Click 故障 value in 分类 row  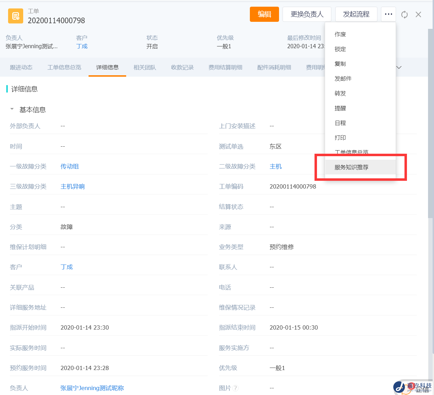[x=66, y=227]
